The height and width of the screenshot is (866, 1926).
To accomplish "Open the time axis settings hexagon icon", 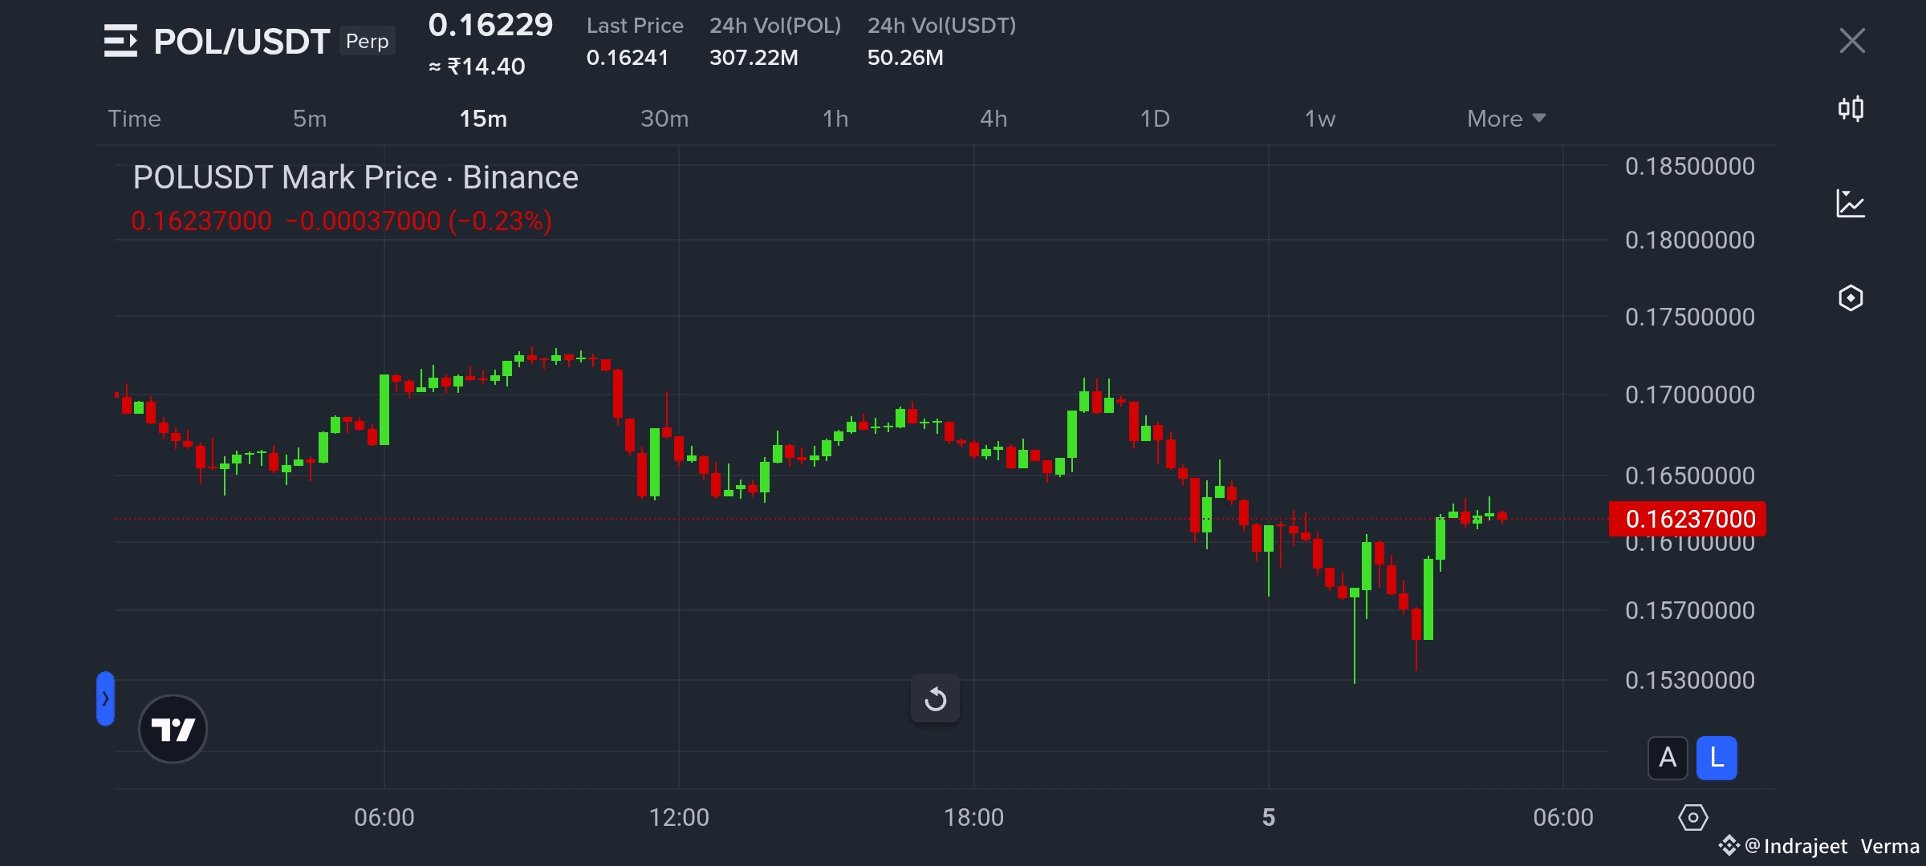I will click(1692, 818).
